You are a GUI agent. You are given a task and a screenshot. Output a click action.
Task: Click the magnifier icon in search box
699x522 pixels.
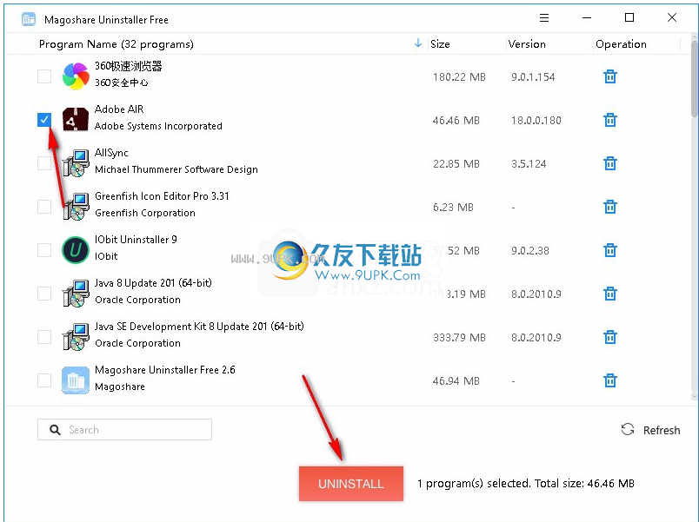(x=55, y=430)
